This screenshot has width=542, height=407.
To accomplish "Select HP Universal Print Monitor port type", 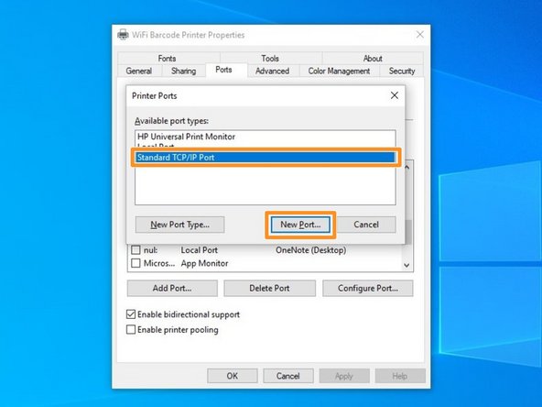I will [266, 137].
